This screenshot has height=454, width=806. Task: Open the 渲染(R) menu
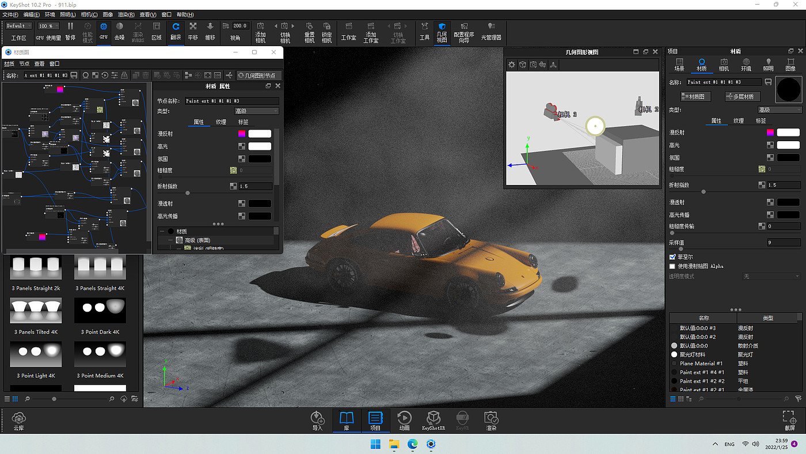point(126,14)
